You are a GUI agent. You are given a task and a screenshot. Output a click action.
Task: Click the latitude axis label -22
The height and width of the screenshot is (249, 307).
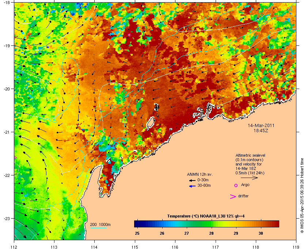click(7, 175)
